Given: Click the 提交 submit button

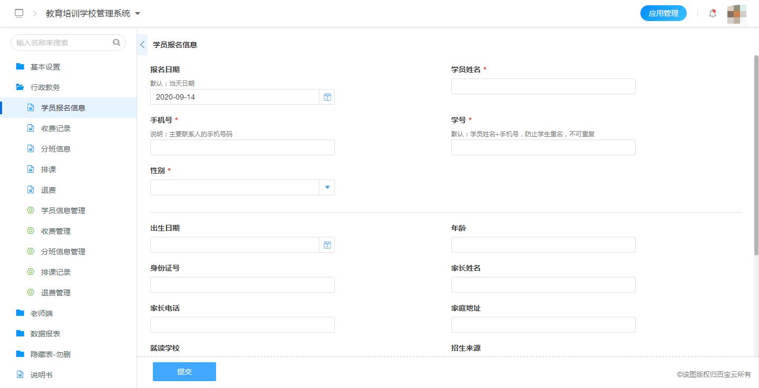Looking at the screenshot, I should [x=184, y=371].
